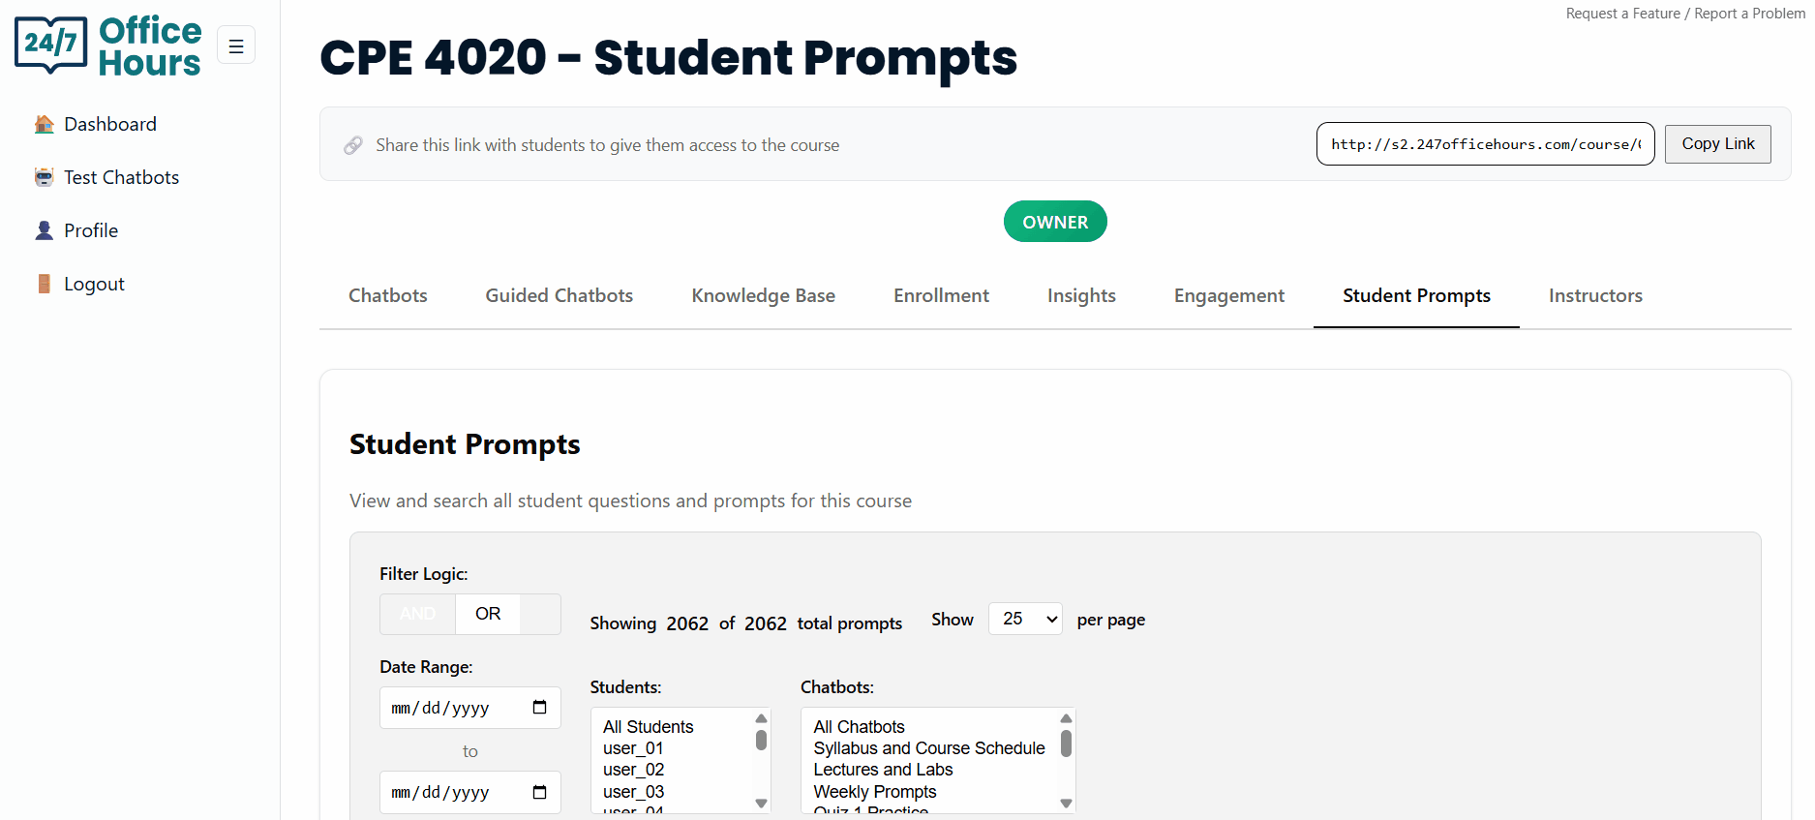Screen dimensions: 1815x820
Task: Open Request a Feature / Report a Problem
Action: click(x=1684, y=14)
